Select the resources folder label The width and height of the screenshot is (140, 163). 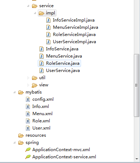(x=36, y=135)
